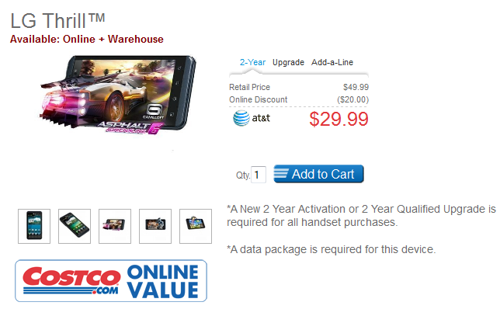
Task: Click the Costco.com Online Value banner
Action: pos(111,280)
